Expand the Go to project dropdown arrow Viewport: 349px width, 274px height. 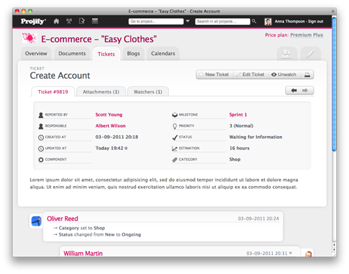pyautogui.click(x=188, y=22)
